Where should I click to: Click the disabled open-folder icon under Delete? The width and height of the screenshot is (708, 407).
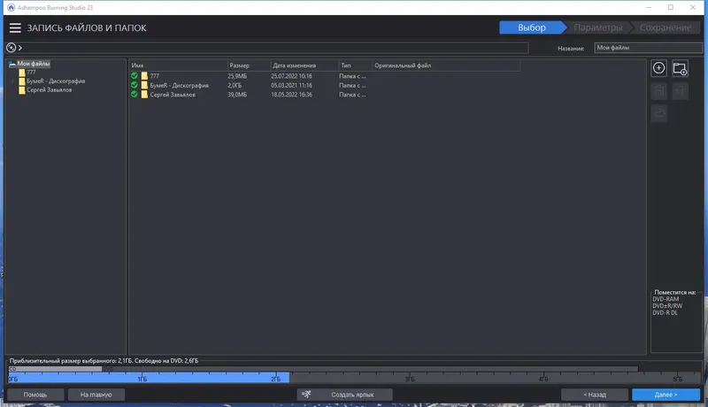pos(658,112)
